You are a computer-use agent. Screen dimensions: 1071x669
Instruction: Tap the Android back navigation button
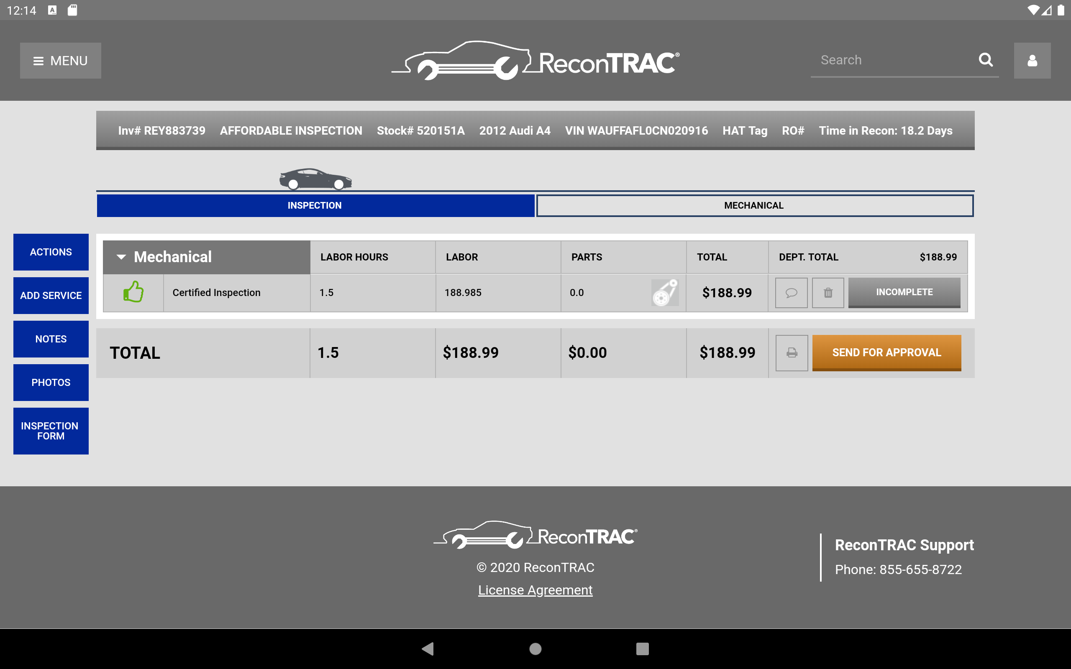click(428, 649)
